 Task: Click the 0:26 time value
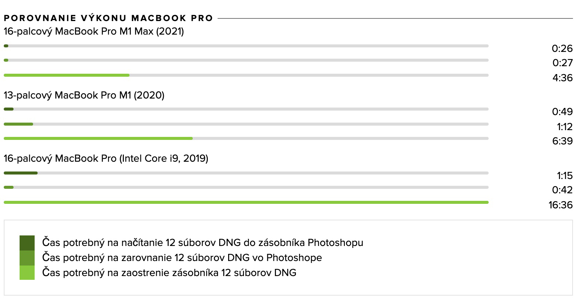(562, 49)
